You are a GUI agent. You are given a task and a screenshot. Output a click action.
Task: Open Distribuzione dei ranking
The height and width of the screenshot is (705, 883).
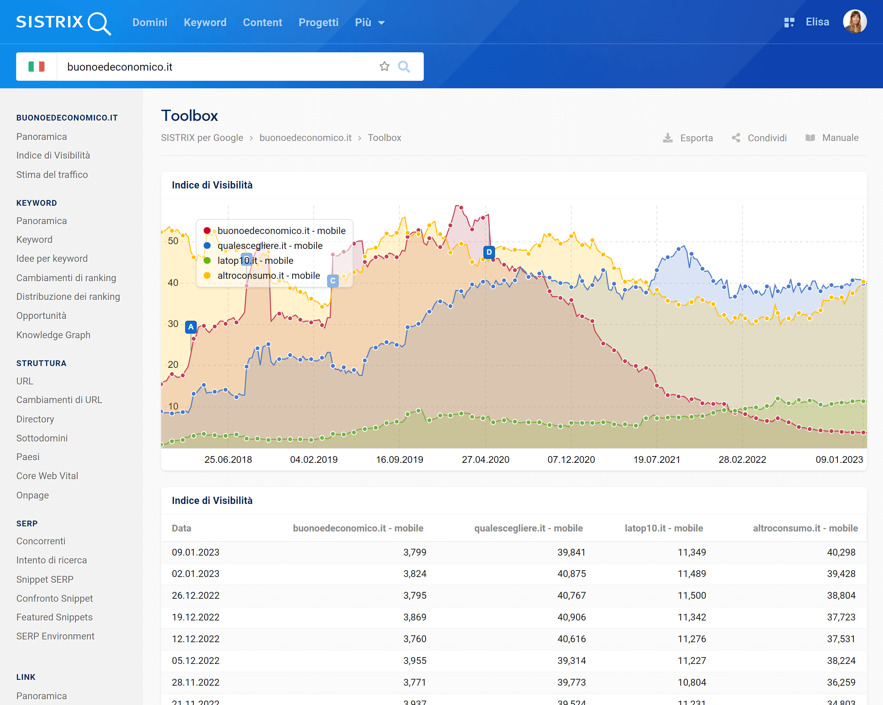[x=68, y=297]
